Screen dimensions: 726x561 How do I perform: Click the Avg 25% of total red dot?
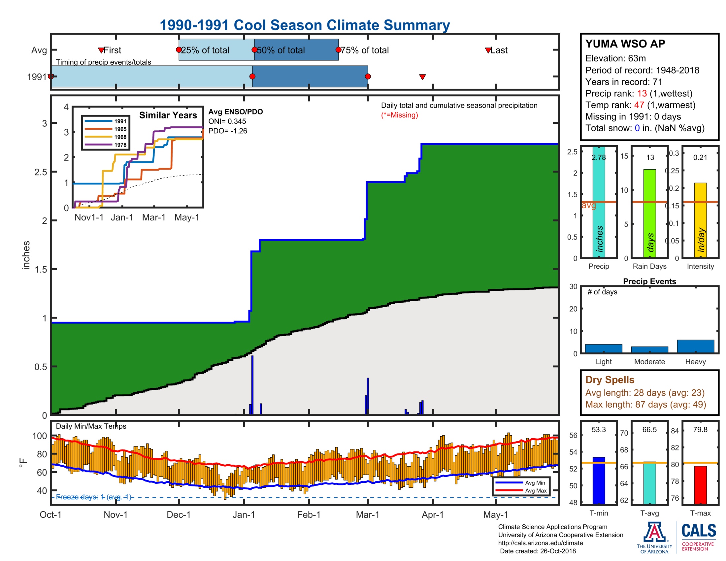pos(179,50)
